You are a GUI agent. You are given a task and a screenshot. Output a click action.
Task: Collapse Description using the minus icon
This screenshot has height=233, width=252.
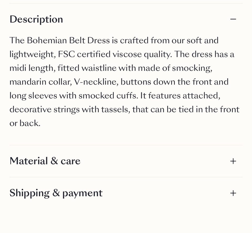tap(233, 19)
